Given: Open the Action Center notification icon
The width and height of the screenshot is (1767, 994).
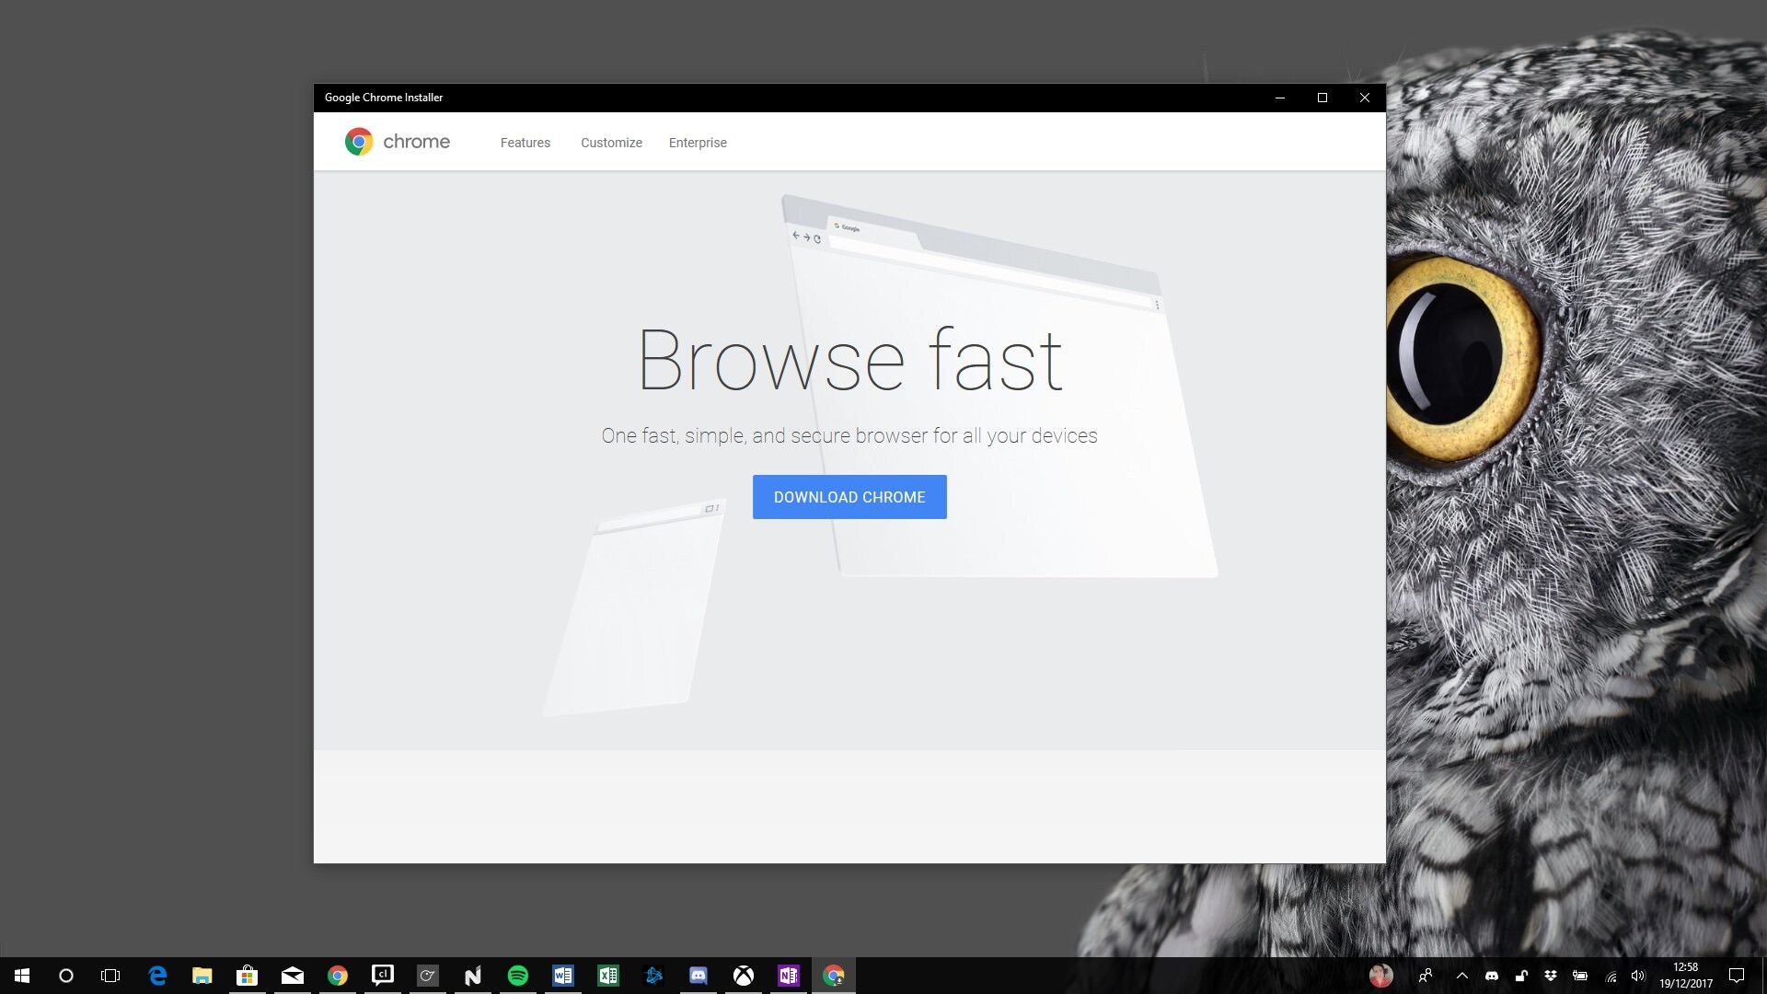Looking at the screenshot, I should click(1738, 976).
